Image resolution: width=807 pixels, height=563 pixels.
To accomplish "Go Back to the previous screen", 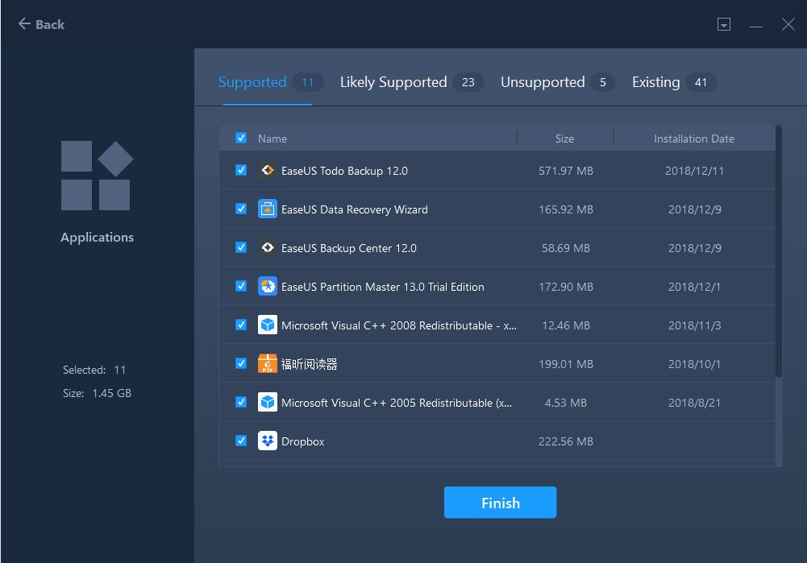I will (x=41, y=24).
